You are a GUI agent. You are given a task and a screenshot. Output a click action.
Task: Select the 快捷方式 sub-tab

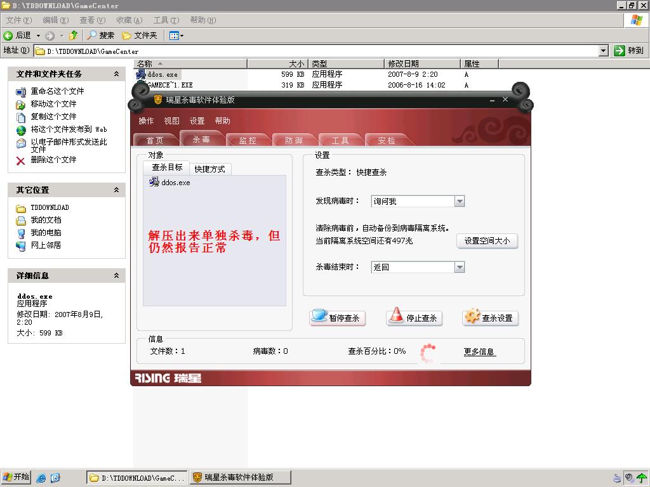(209, 169)
